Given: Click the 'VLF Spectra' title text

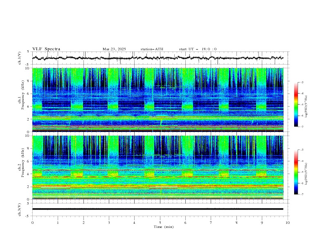Looking at the screenshot, I should pyautogui.click(x=46, y=49).
